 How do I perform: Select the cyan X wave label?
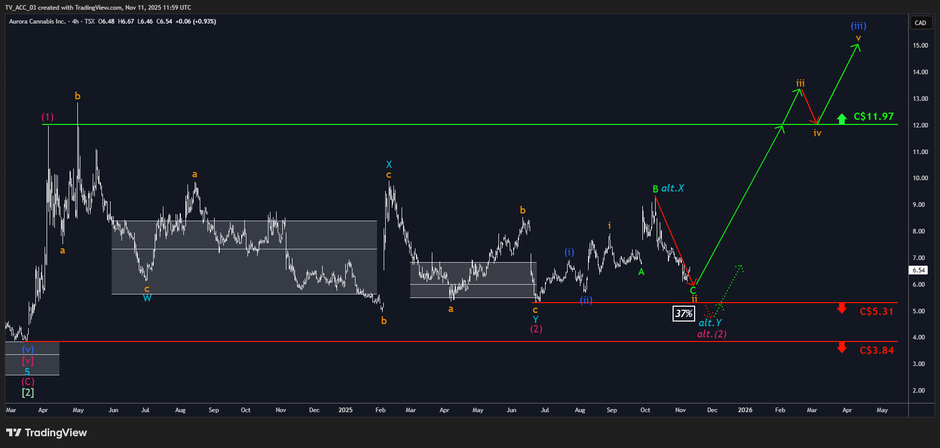coord(389,164)
